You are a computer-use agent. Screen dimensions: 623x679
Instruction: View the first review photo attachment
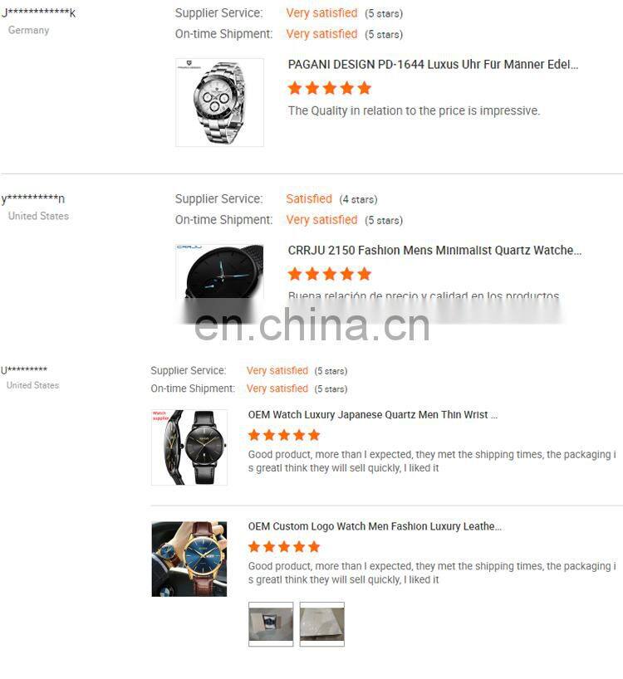pos(271,624)
